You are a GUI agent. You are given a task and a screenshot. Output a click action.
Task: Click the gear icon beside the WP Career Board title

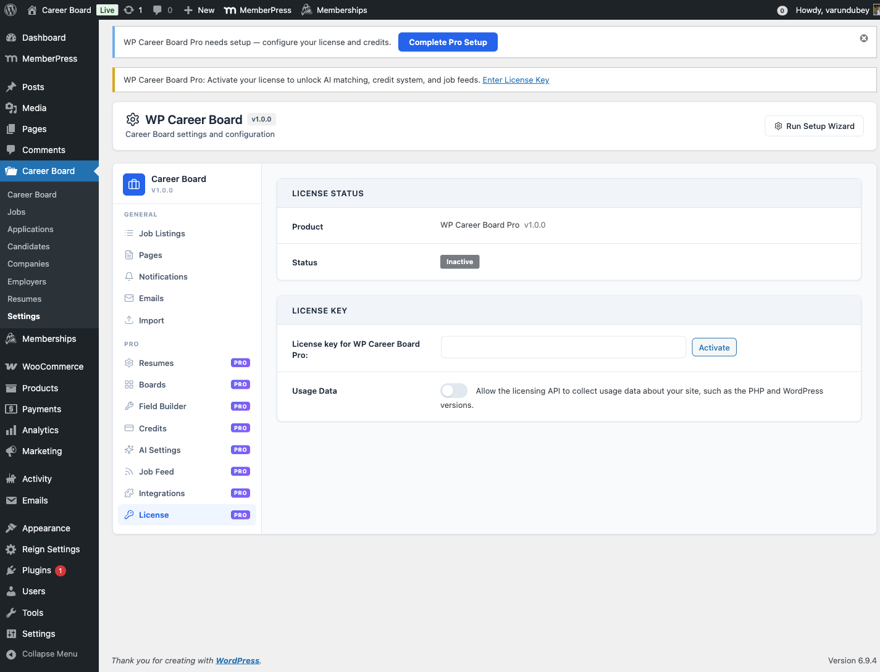point(133,119)
